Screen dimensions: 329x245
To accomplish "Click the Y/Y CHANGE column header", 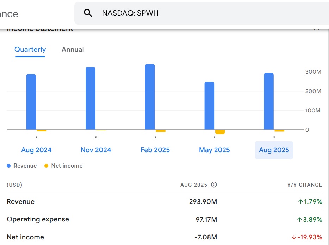I will point(305,185).
